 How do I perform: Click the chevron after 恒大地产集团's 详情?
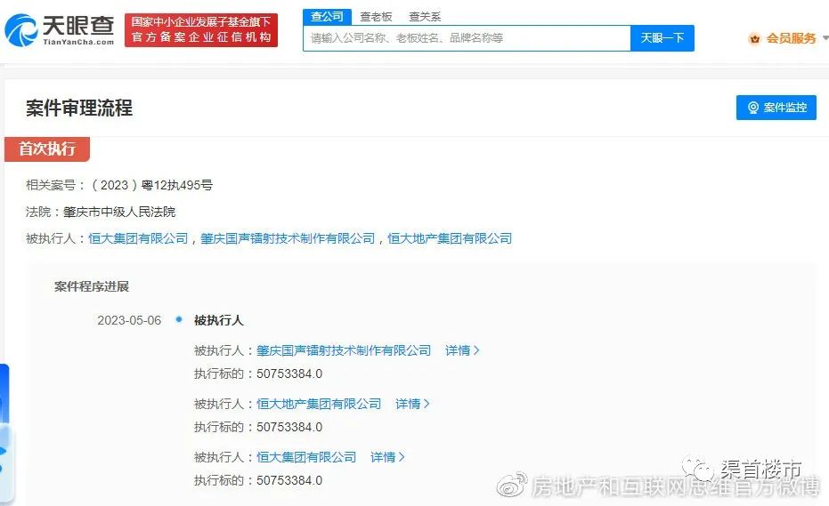tap(427, 404)
